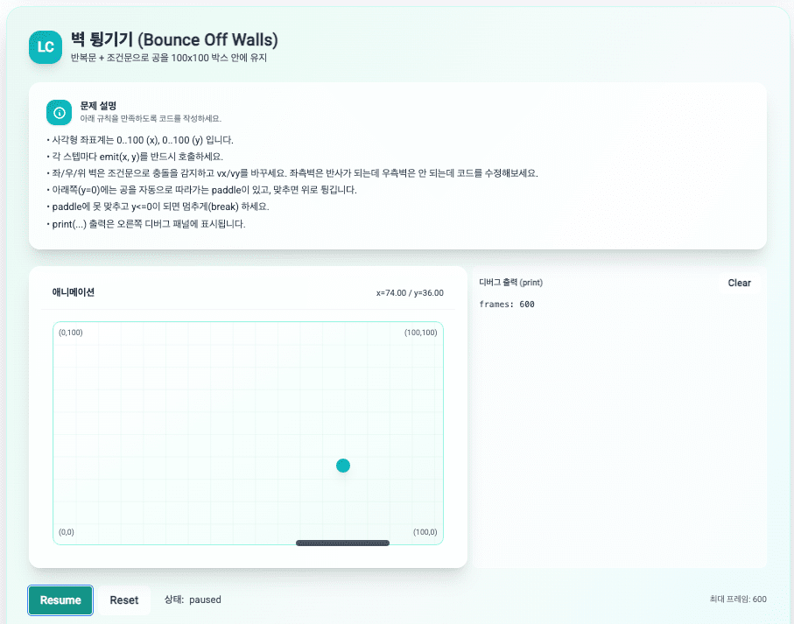Click the 최대 프레임: 600 label
This screenshot has height=624, width=794.
click(x=738, y=599)
